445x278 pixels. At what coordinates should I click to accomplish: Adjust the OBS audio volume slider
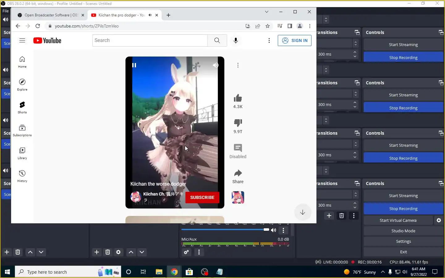click(225, 230)
